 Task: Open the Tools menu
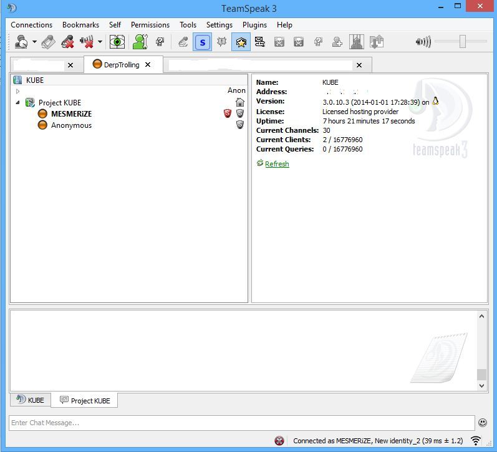[188, 25]
